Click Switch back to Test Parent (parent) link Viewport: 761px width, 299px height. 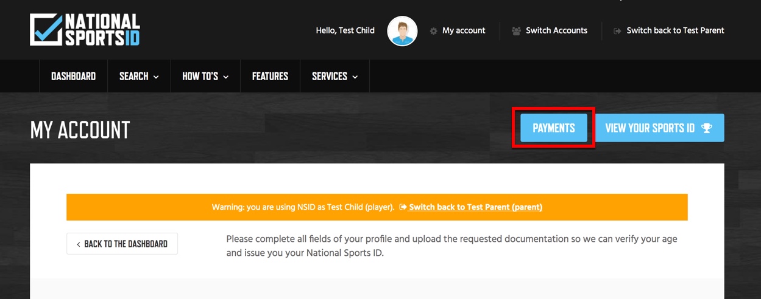click(475, 207)
